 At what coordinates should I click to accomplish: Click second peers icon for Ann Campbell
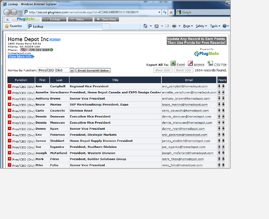tap(223, 86)
